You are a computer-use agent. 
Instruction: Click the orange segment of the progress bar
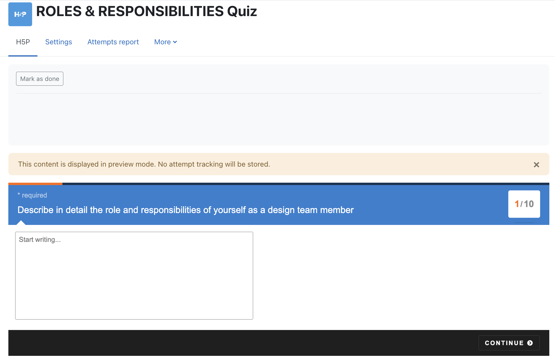click(x=35, y=184)
